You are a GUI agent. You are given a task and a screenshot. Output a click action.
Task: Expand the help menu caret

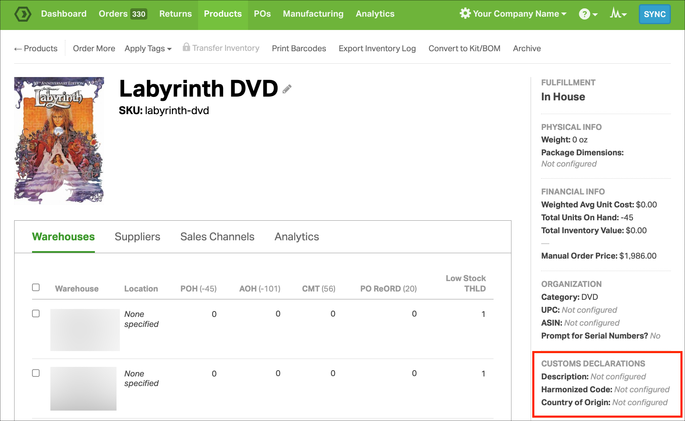coord(595,15)
